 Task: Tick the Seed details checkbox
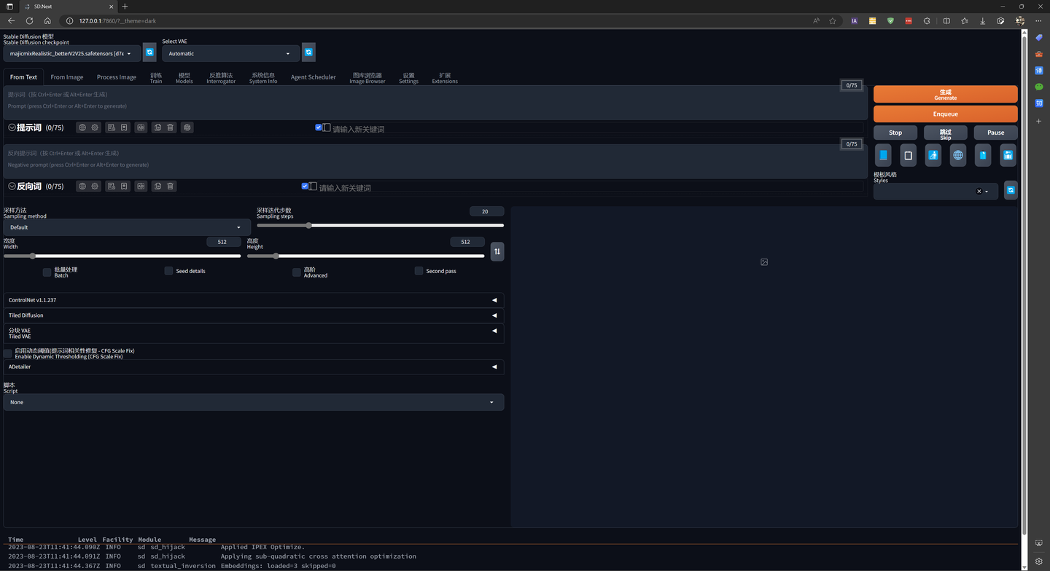click(168, 271)
